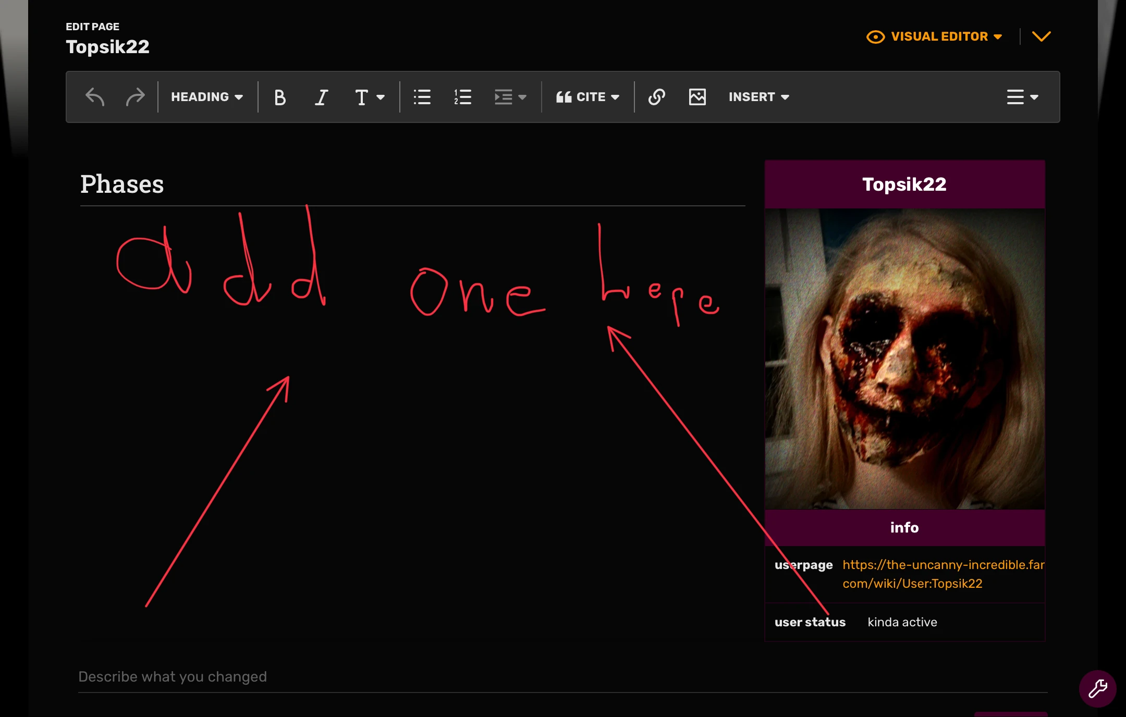Undo the last edit

[95, 97]
